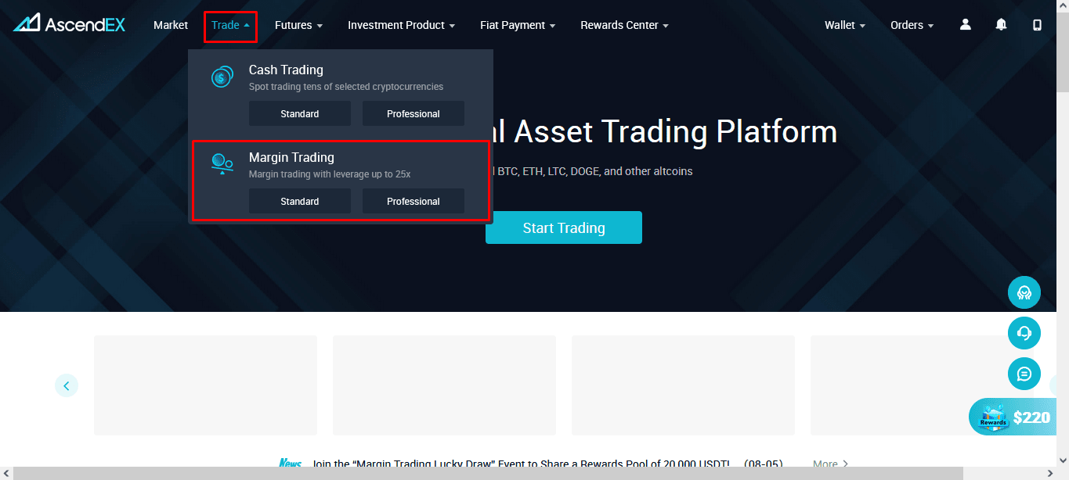This screenshot has width=1069, height=480.
Task: Click the third banner placeholder card
Action: coord(683,385)
